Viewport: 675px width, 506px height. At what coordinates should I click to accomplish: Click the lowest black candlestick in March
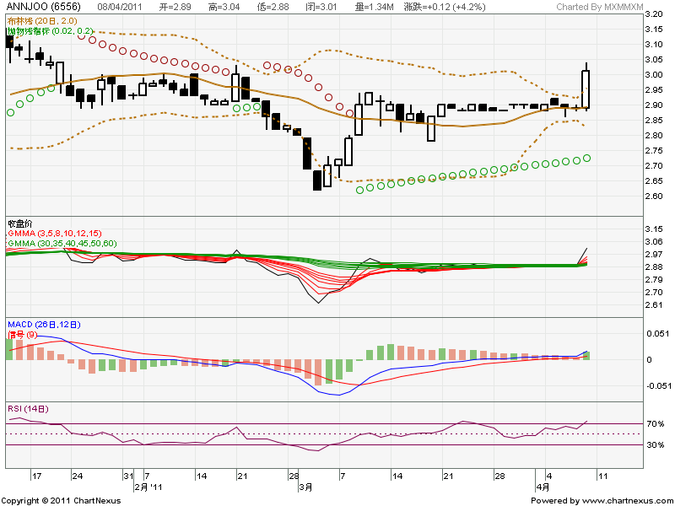pos(317,180)
